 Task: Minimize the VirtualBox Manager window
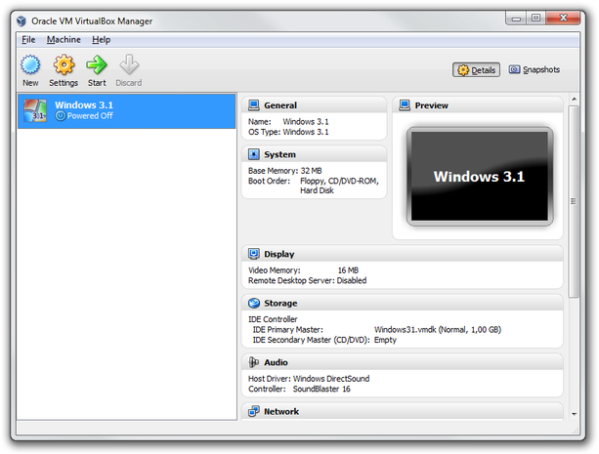point(516,18)
